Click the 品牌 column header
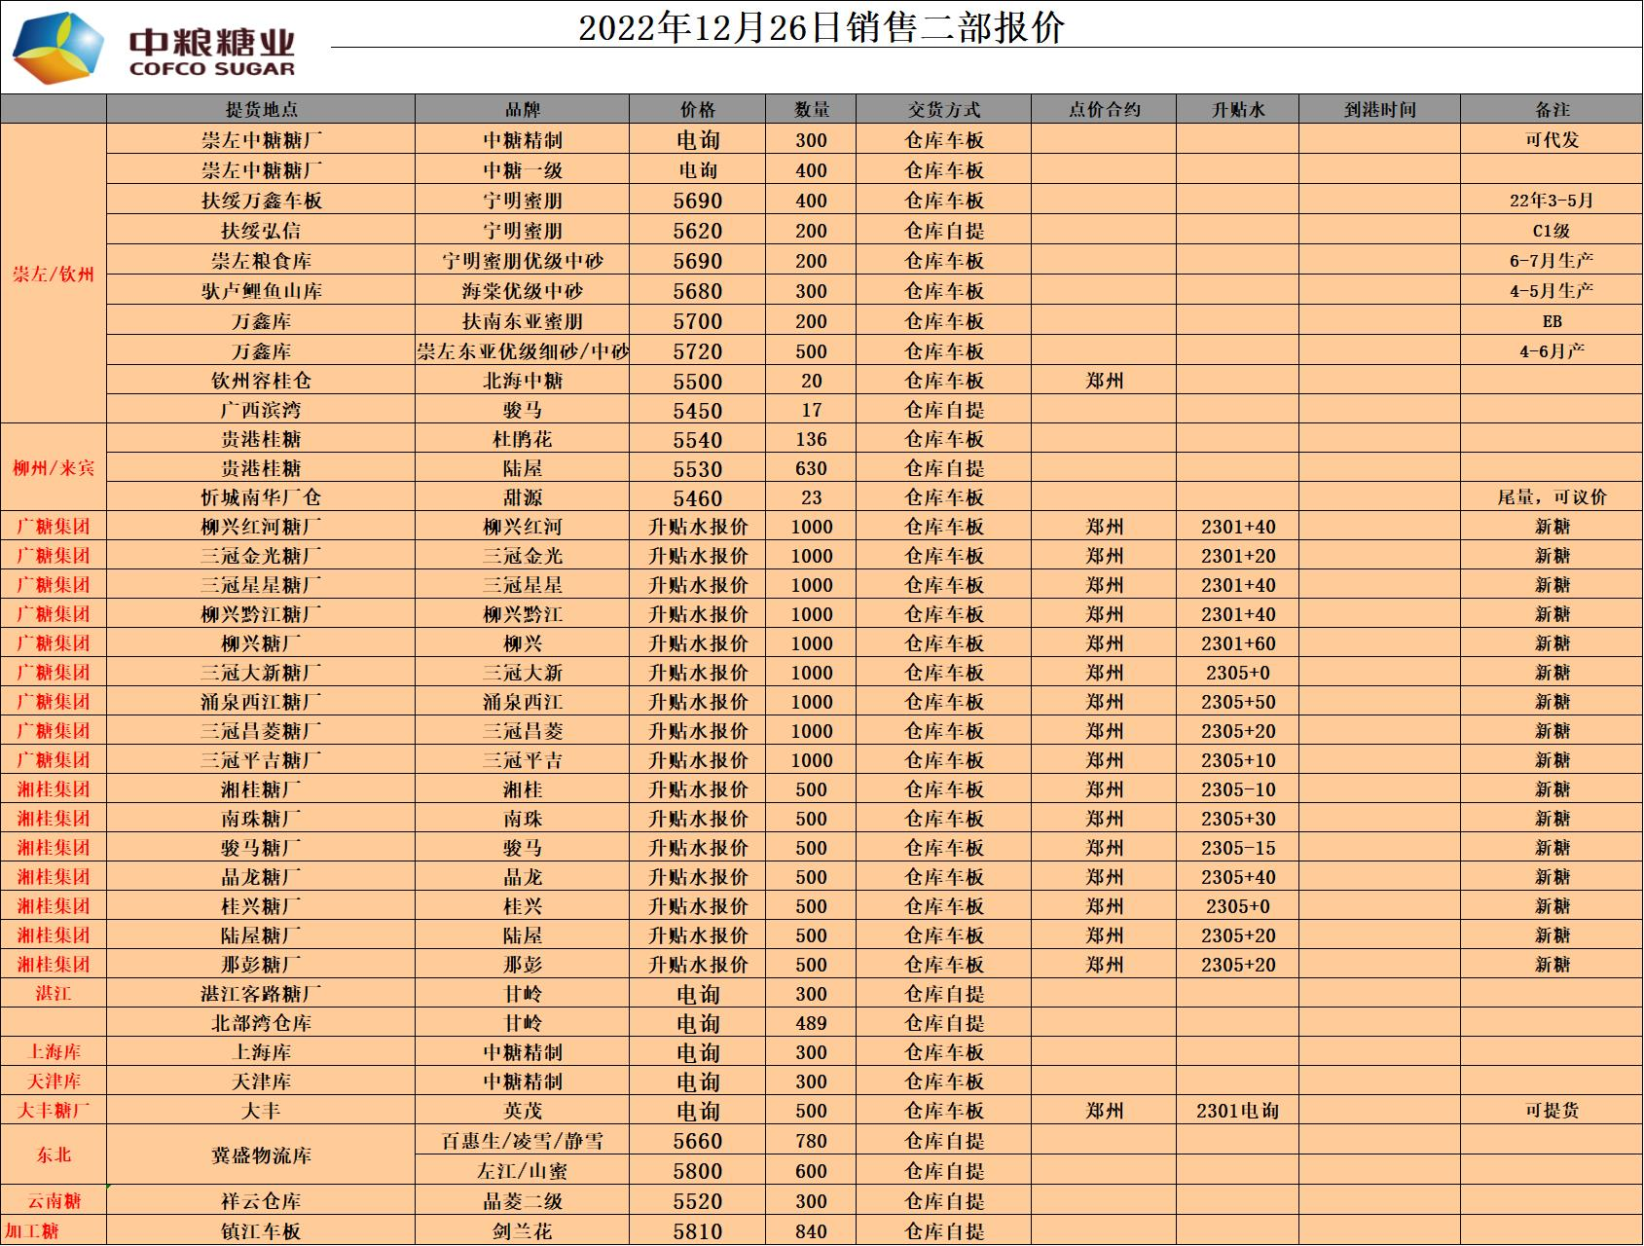This screenshot has height=1246, width=1644. (523, 110)
